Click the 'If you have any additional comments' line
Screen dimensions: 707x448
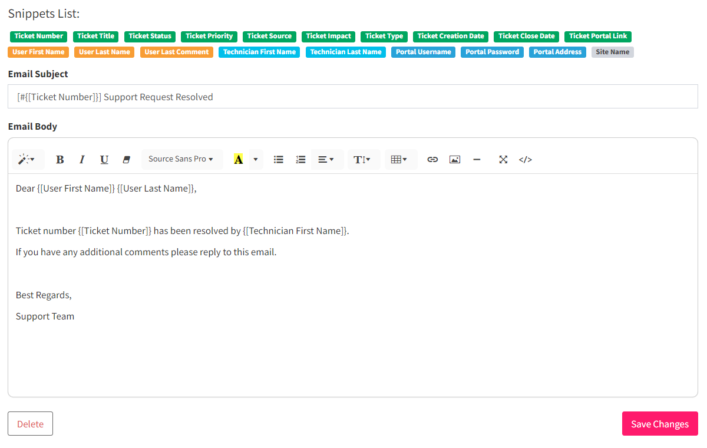(x=146, y=252)
